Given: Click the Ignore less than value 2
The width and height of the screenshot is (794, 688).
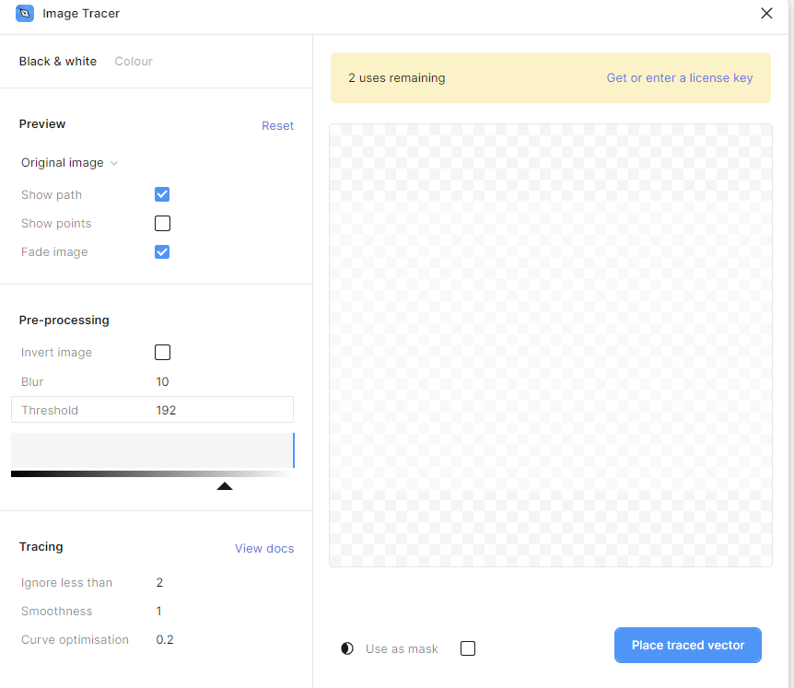Looking at the screenshot, I should (159, 583).
